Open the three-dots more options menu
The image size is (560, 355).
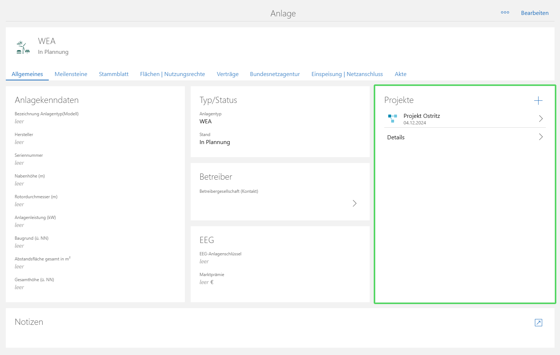pyautogui.click(x=505, y=12)
